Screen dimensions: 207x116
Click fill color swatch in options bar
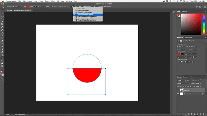tap(28, 7)
